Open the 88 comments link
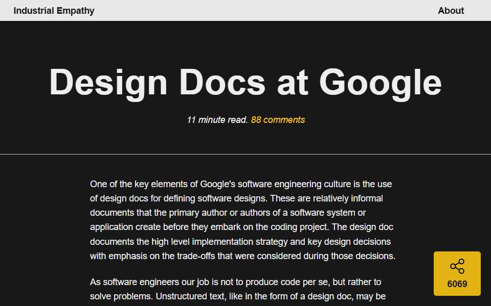Screen dimensions: 491x306 (278, 120)
